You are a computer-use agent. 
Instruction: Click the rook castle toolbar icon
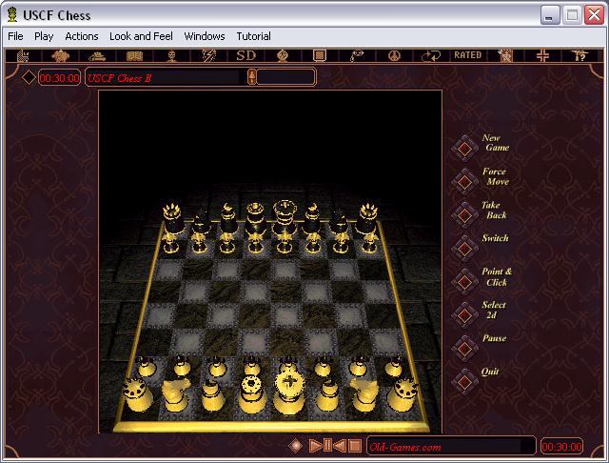pos(23,55)
